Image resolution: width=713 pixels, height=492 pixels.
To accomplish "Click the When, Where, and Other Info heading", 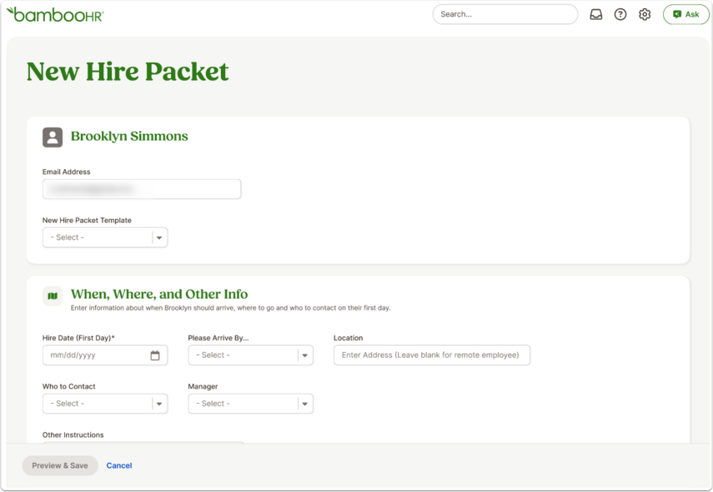I will [x=159, y=294].
